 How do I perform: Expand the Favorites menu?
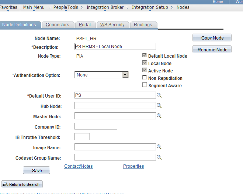click(8, 8)
